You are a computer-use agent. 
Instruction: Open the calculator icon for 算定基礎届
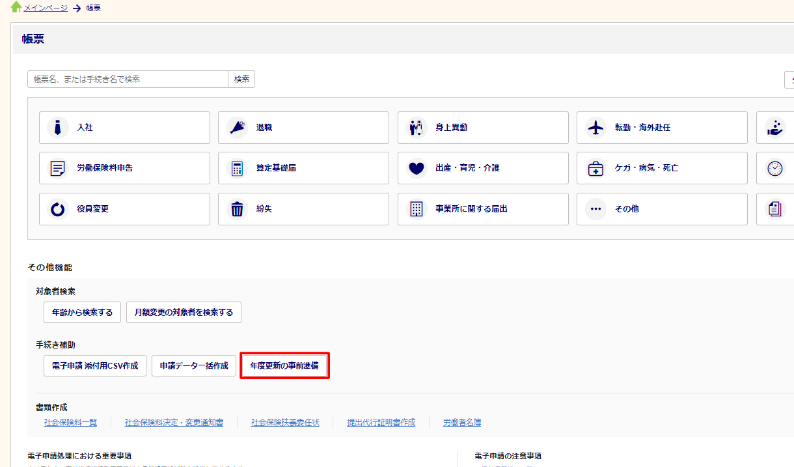coord(238,169)
